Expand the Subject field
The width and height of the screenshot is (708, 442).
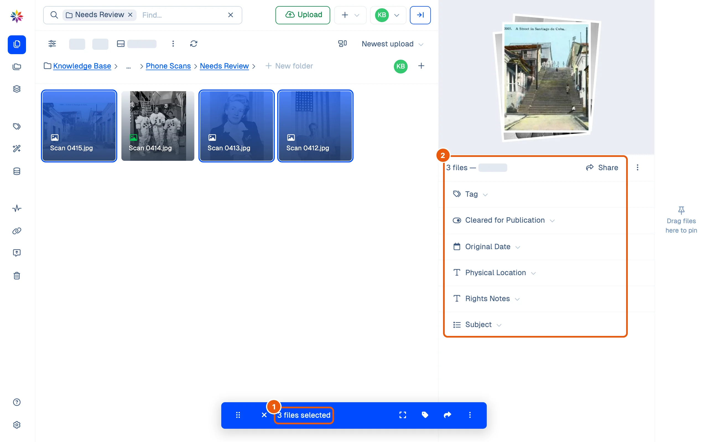[x=477, y=325]
